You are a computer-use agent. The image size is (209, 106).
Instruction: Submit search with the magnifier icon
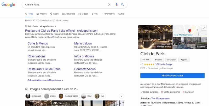(123, 4)
